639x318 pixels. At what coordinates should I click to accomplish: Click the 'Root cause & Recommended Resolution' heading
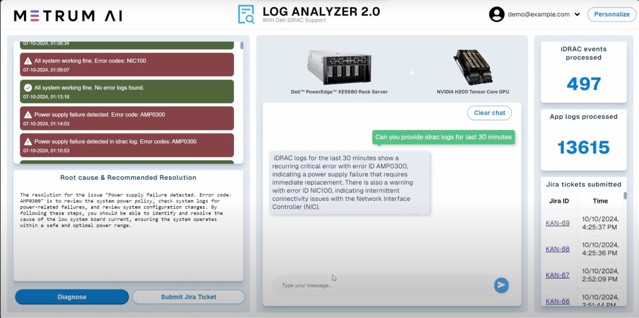(128, 178)
